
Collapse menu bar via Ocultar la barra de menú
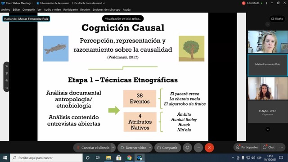pyautogui.click(x=90, y=3)
